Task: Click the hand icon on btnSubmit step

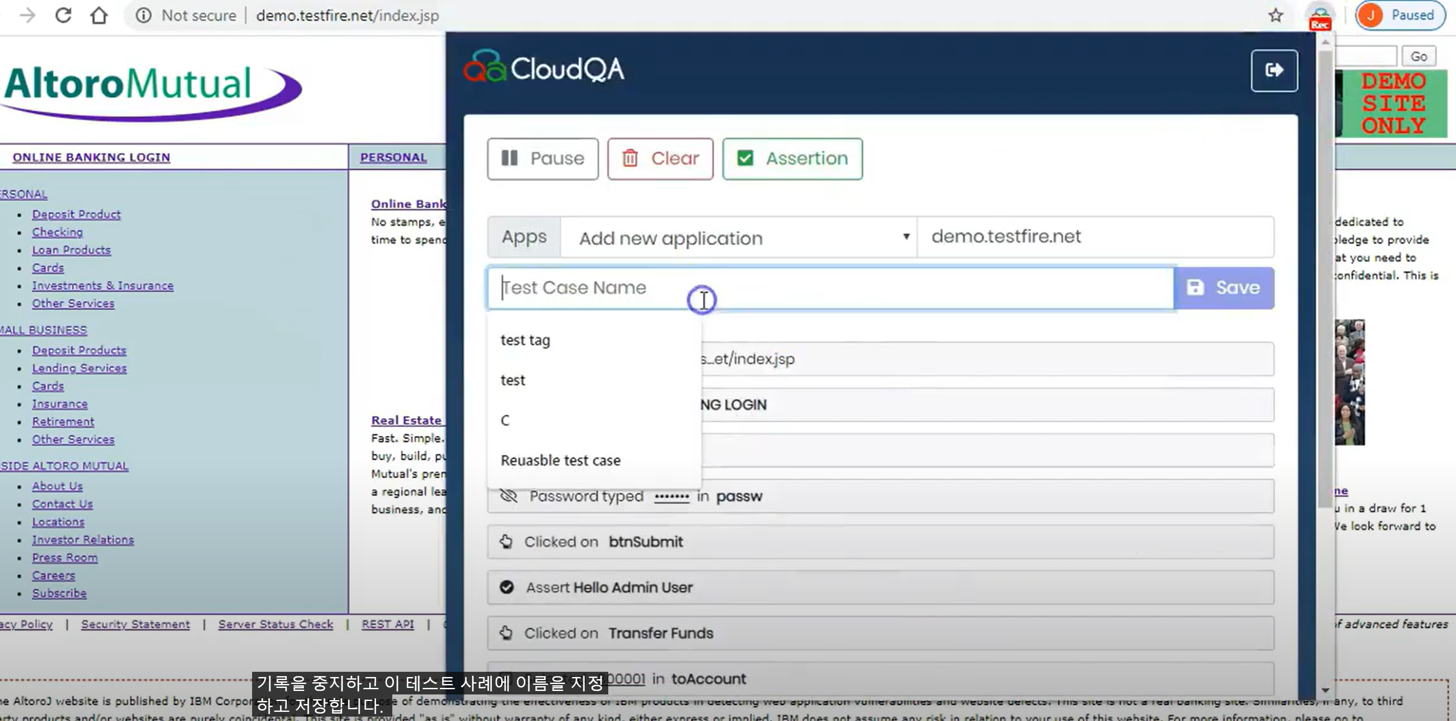Action: 506,542
